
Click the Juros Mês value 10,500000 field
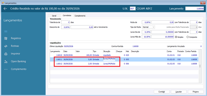point(163,37)
